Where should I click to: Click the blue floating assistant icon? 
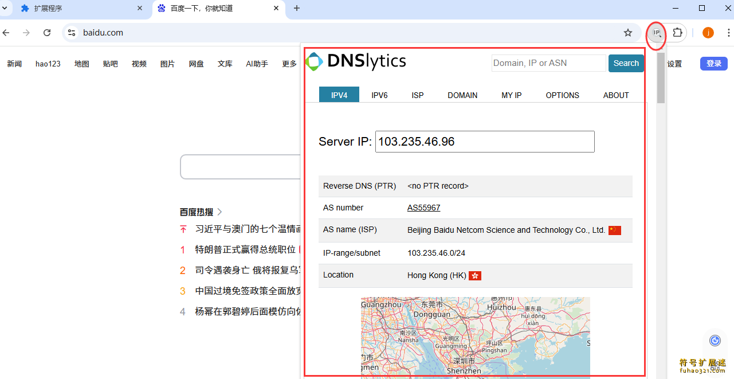click(x=715, y=341)
